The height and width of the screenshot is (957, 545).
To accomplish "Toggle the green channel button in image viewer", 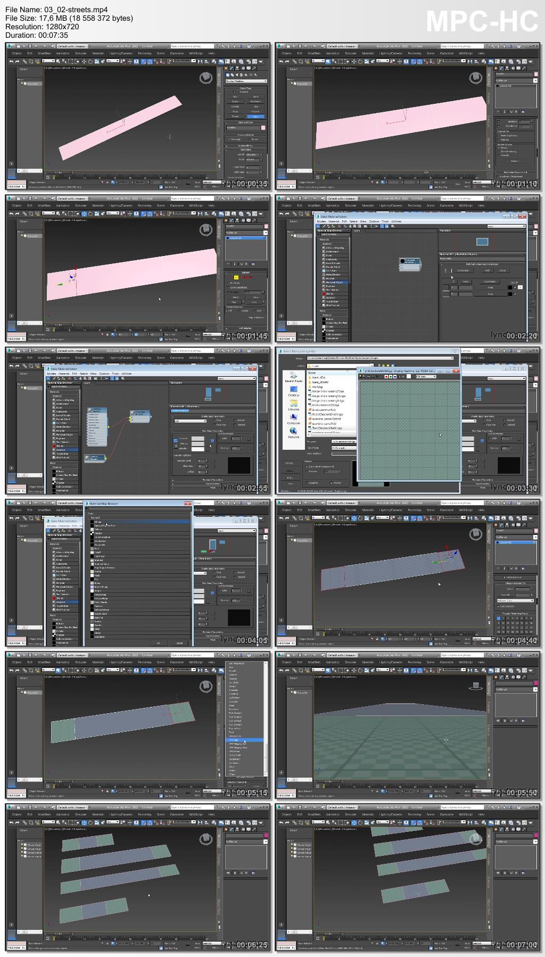I will (390, 376).
